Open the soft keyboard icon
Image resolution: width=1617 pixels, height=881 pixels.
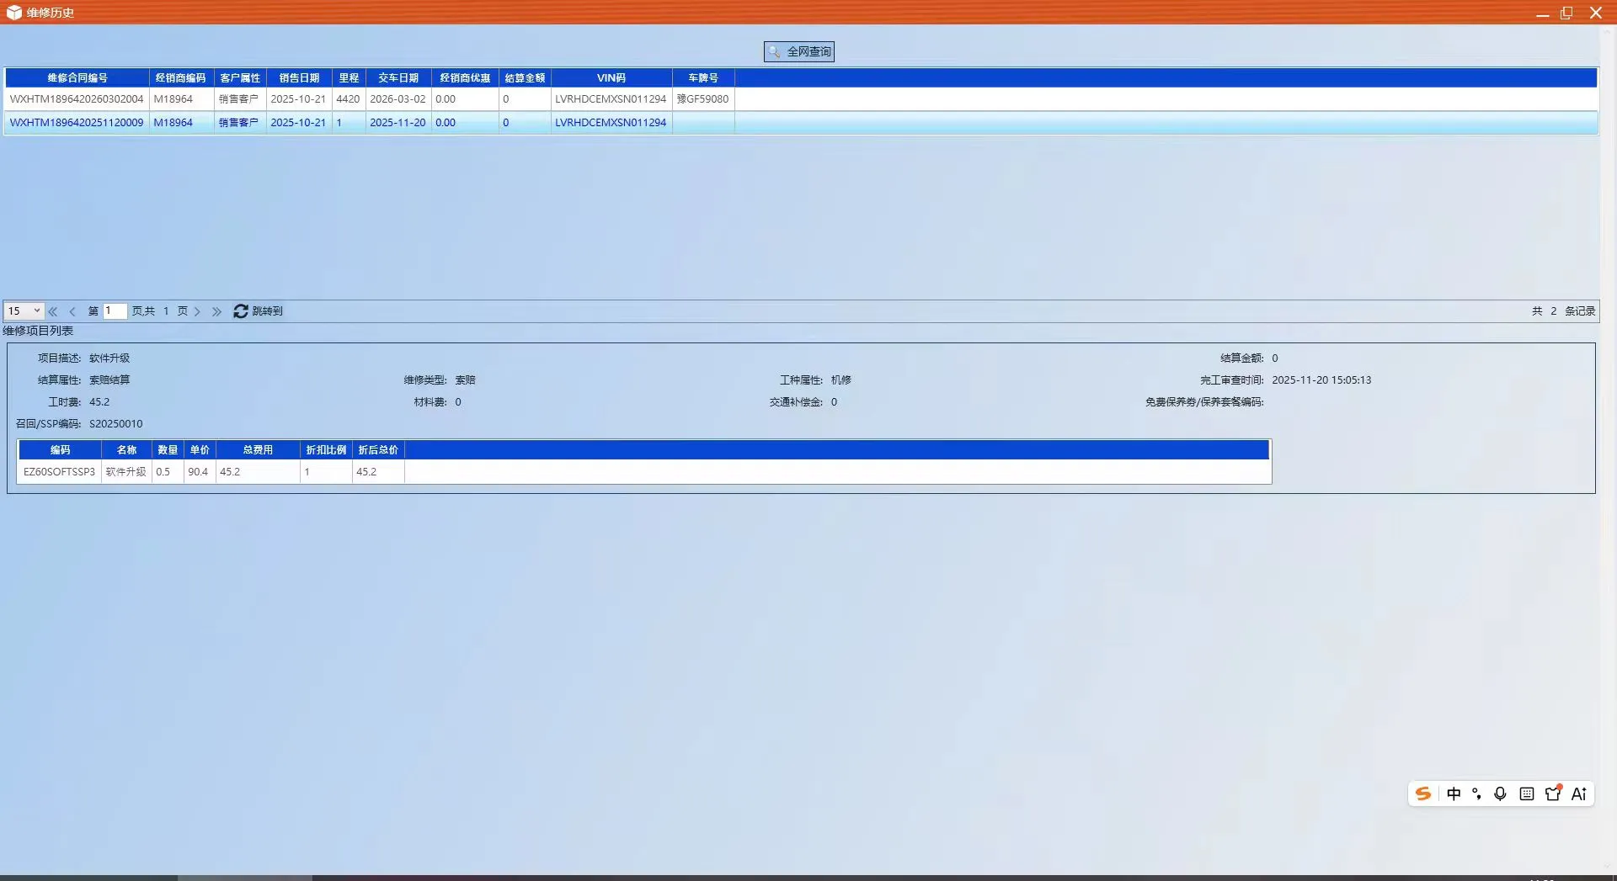pos(1527,793)
